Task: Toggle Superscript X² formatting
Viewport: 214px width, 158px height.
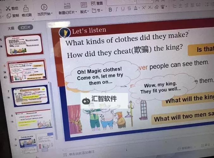Action: (x=144, y=7)
